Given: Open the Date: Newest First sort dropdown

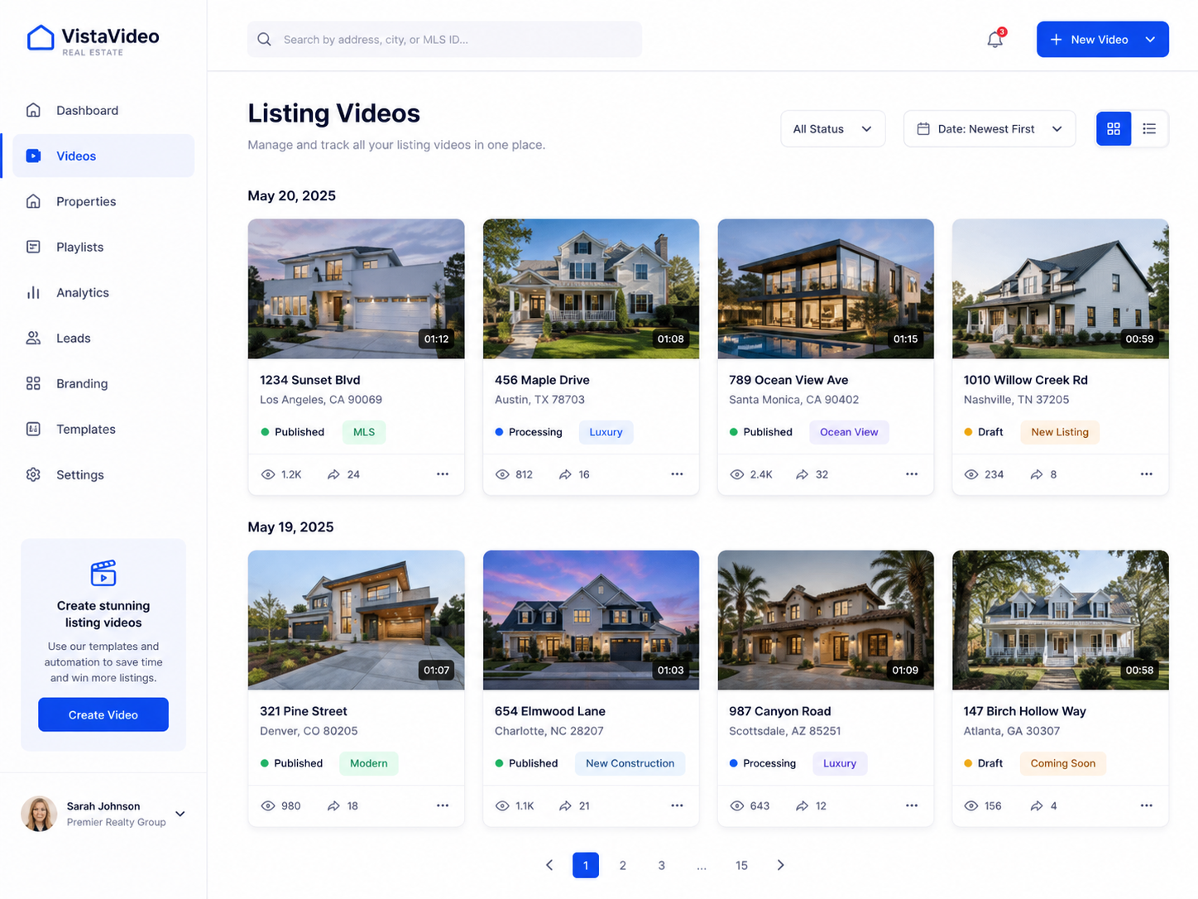Looking at the screenshot, I should point(990,128).
